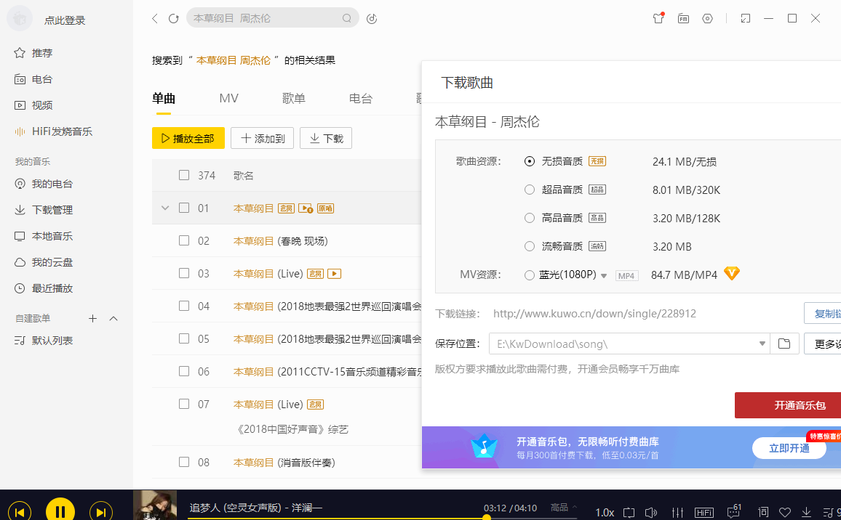Open the save location dropdown
The width and height of the screenshot is (841, 520).
pos(761,343)
